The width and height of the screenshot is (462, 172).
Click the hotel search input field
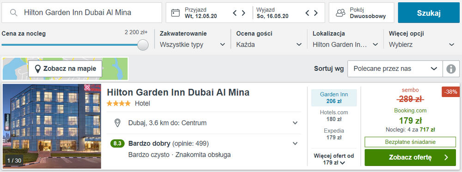[82, 12]
